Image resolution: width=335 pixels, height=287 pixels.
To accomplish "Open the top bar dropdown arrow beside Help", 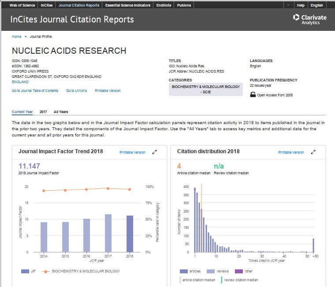I will point(288,5).
